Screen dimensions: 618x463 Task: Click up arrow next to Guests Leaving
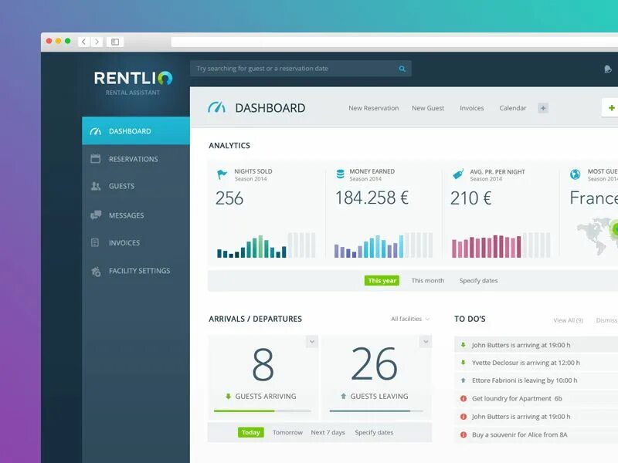click(x=343, y=397)
